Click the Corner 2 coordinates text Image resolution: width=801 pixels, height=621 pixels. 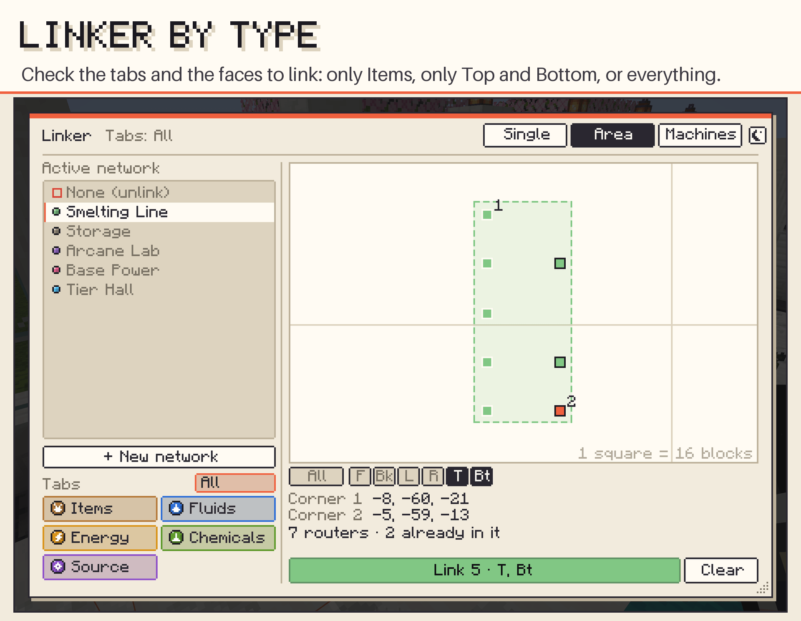click(x=379, y=515)
